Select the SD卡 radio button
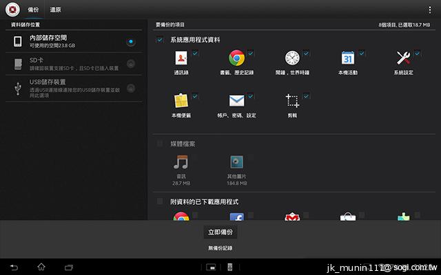The image size is (441, 275). pos(131,64)
